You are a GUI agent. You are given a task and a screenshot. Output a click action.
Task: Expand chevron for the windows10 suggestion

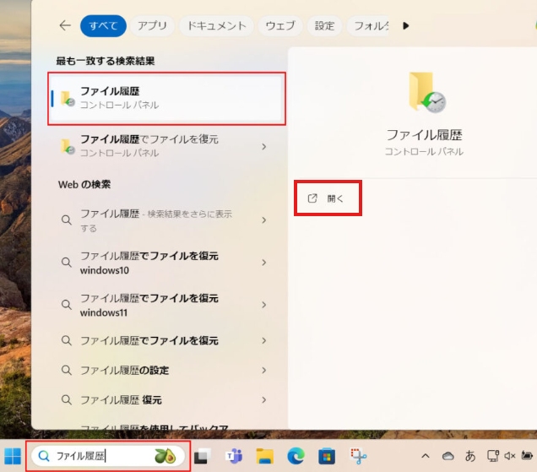tap(263, 263)
